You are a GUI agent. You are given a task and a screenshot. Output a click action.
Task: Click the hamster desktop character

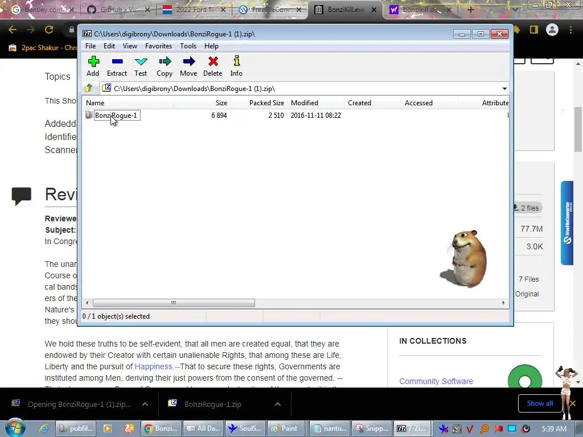coord(465,259)
